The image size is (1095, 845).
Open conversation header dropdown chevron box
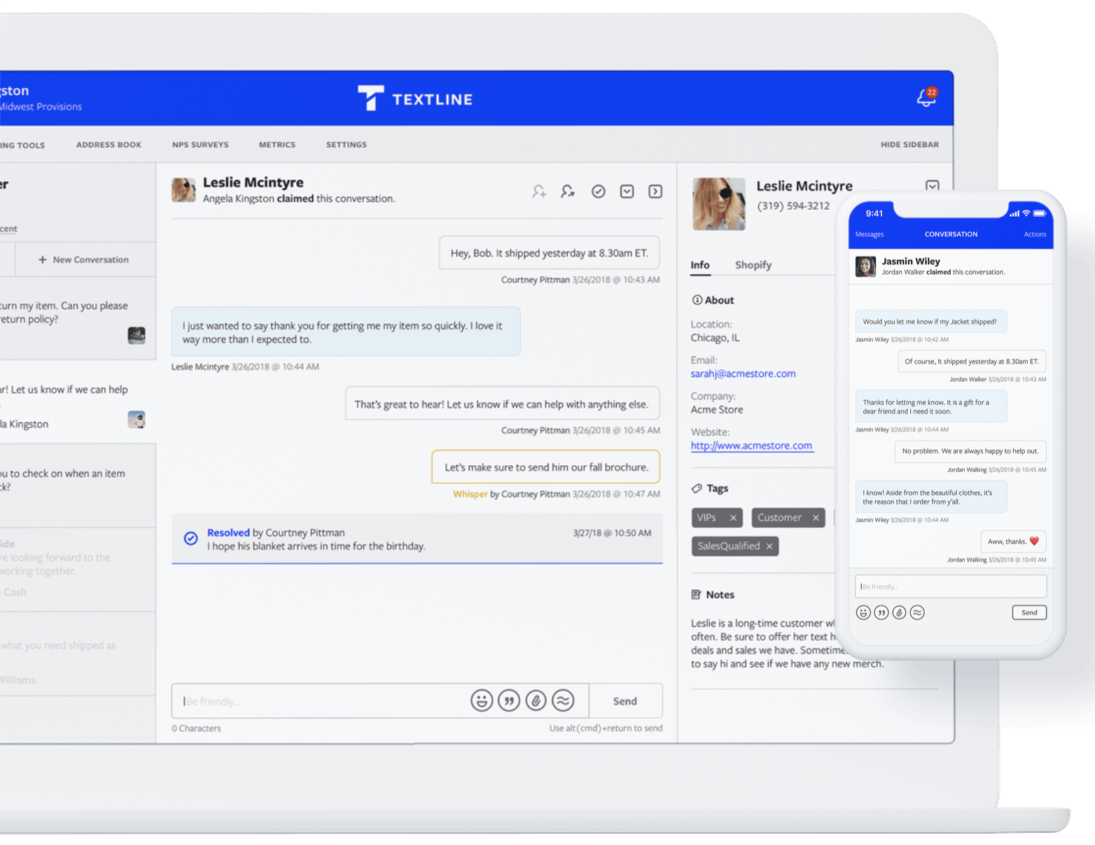point(627,191)
